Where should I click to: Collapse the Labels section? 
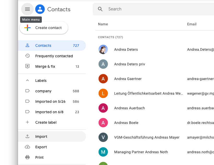(x=27, y=80)
